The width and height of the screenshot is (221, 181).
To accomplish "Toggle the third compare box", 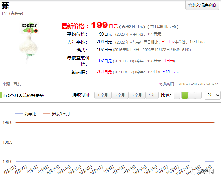I will tap(192, 95).
